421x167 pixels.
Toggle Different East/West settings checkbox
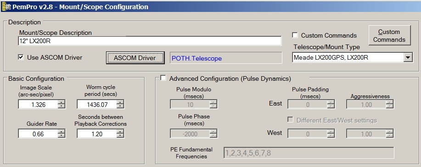click(290, 119)
